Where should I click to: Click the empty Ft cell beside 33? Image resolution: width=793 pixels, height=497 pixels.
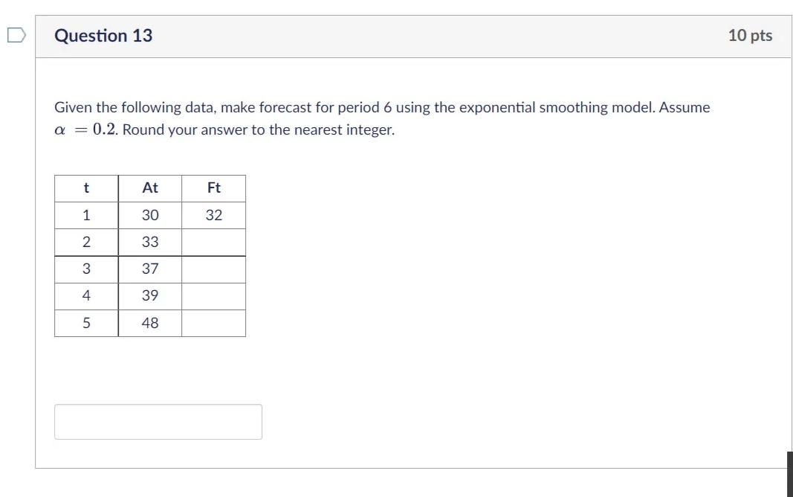pos(214,242)
